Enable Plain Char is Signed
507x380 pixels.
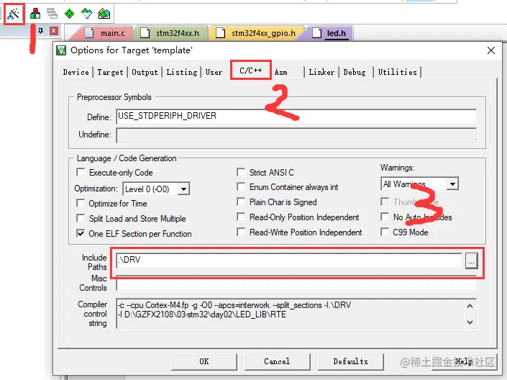pos(241,202)
